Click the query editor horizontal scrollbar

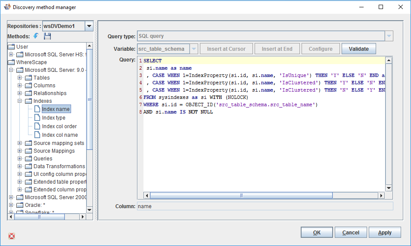tap(241, 195)
